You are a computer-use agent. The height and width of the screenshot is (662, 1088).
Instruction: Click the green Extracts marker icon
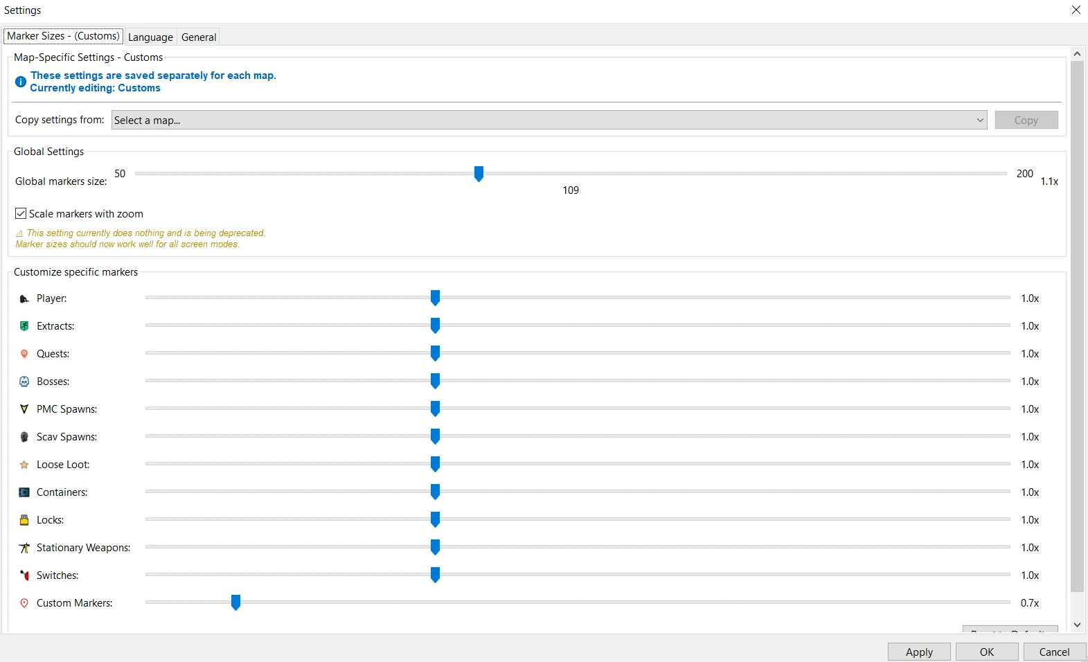(24, 326)
